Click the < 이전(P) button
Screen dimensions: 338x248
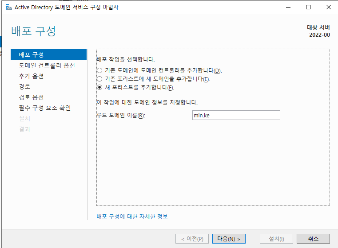click(192, 239)
